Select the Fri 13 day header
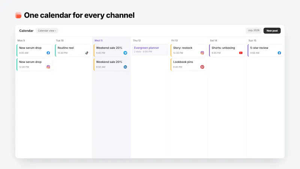This screenshot has width=300, height=169. pos(174,41)
